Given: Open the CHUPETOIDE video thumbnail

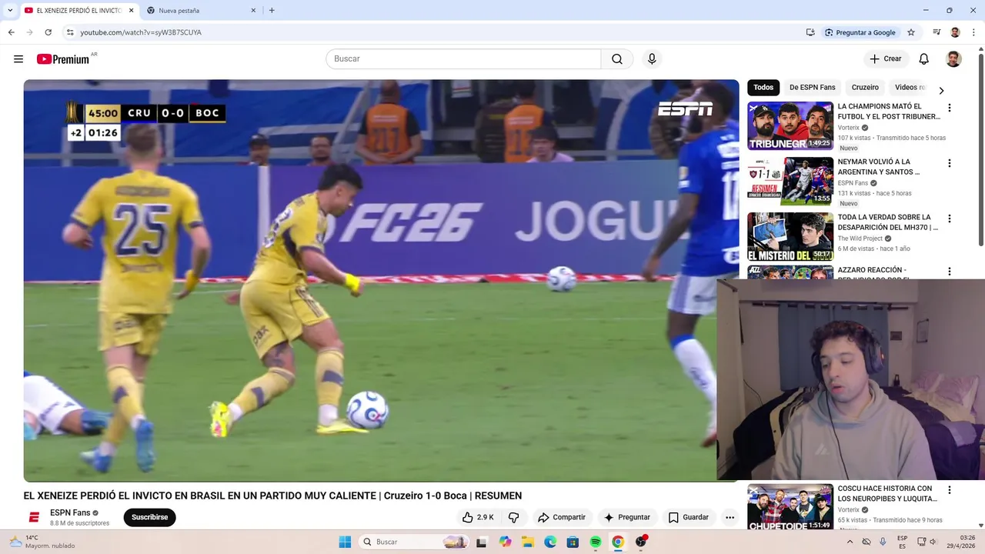Looking at the screenshot, I should pyautogui.click(x=790, y=506).
